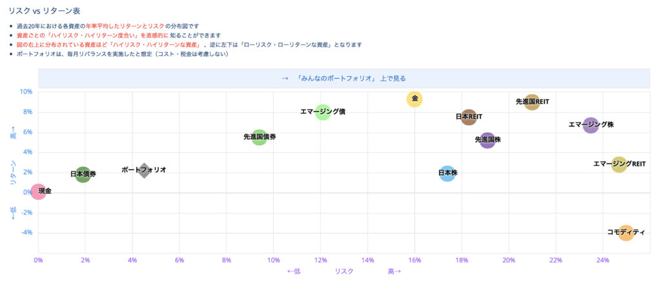Click the リスク x-axis title

[x=344, y=271]
